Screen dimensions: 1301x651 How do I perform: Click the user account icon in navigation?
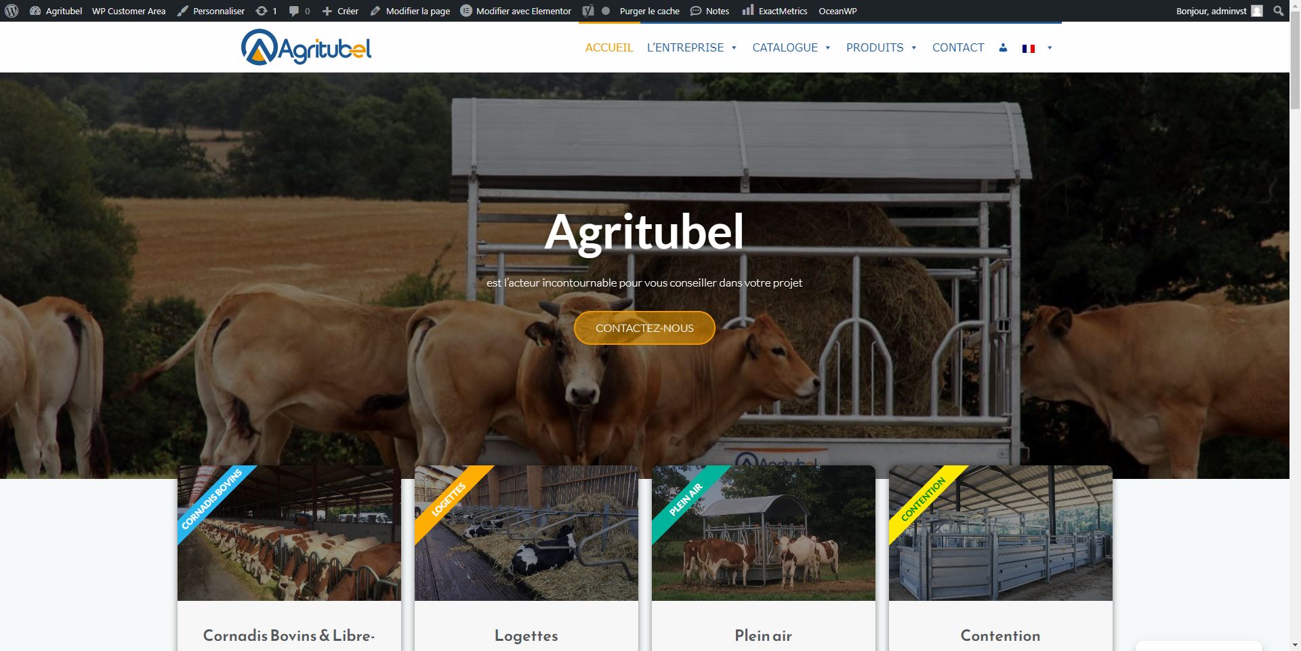(1003, 47)
